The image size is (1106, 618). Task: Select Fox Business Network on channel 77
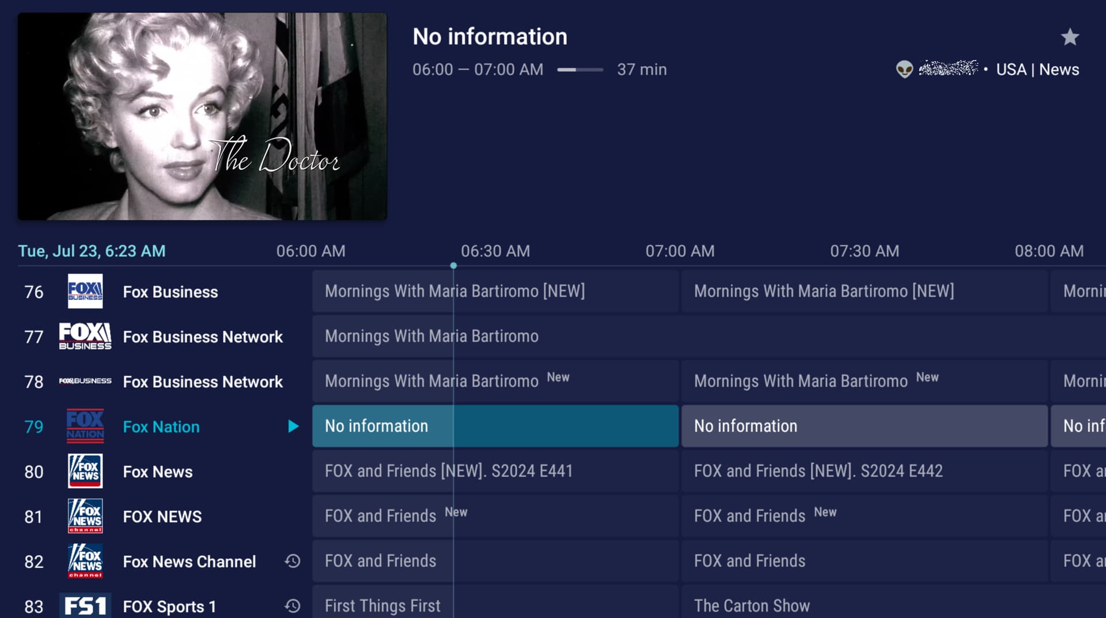pos(203,337)
